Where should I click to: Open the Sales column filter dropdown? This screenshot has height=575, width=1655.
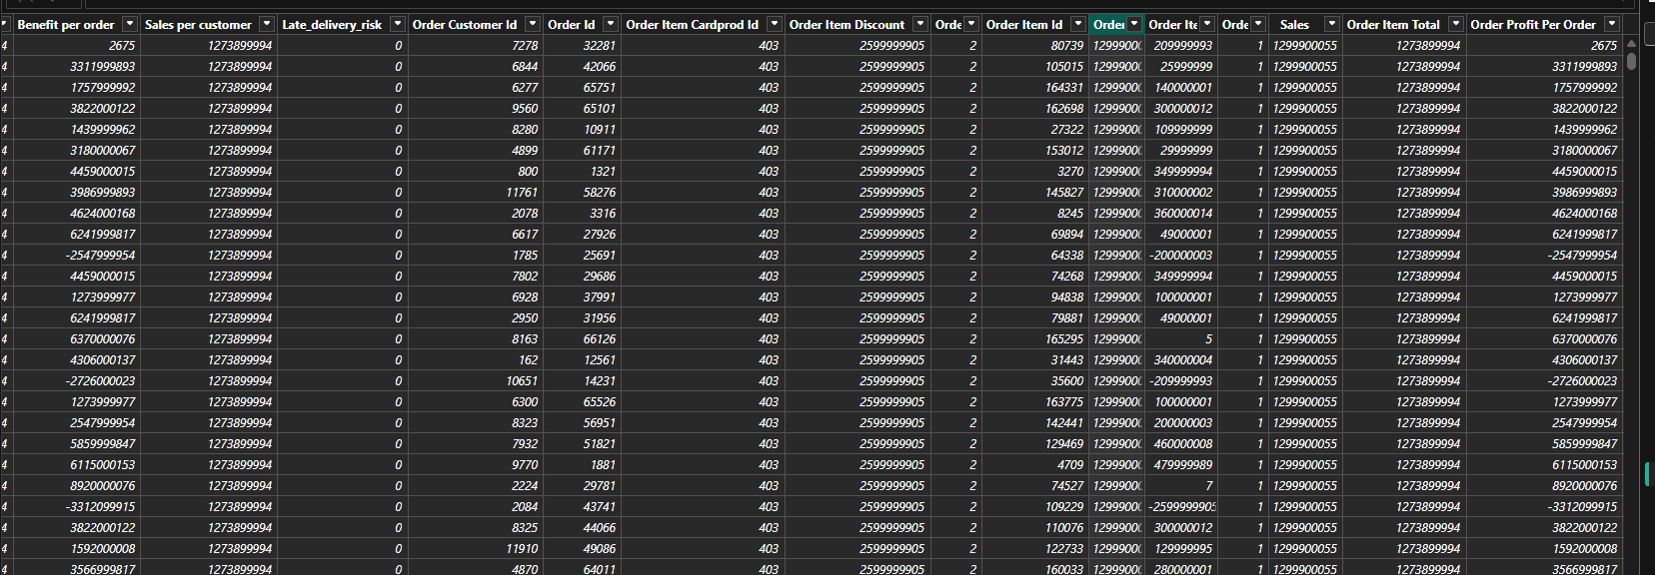coord(1331,24)
